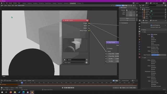Viewport: 167px width, 94px height.
Task: Toggle the Use for Rendering checkbox
Action: pyautogui.click(x=151, y=25)
